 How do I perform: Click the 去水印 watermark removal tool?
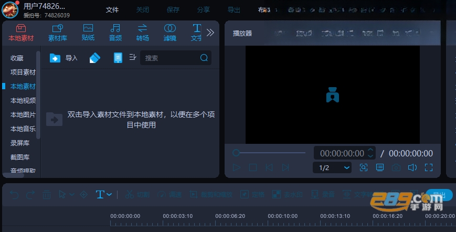288,195
